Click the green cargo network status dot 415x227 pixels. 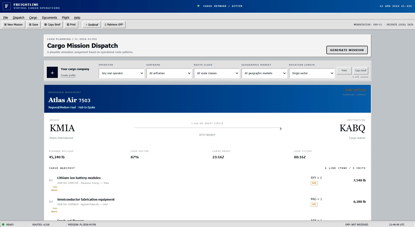tap(198, 6)
